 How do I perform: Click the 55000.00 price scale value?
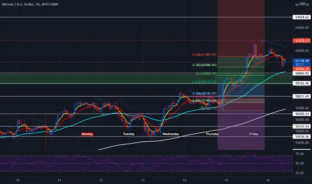(x=302, y=131)
